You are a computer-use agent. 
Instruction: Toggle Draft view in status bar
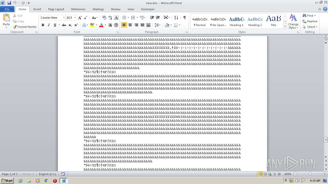(279, 174)
